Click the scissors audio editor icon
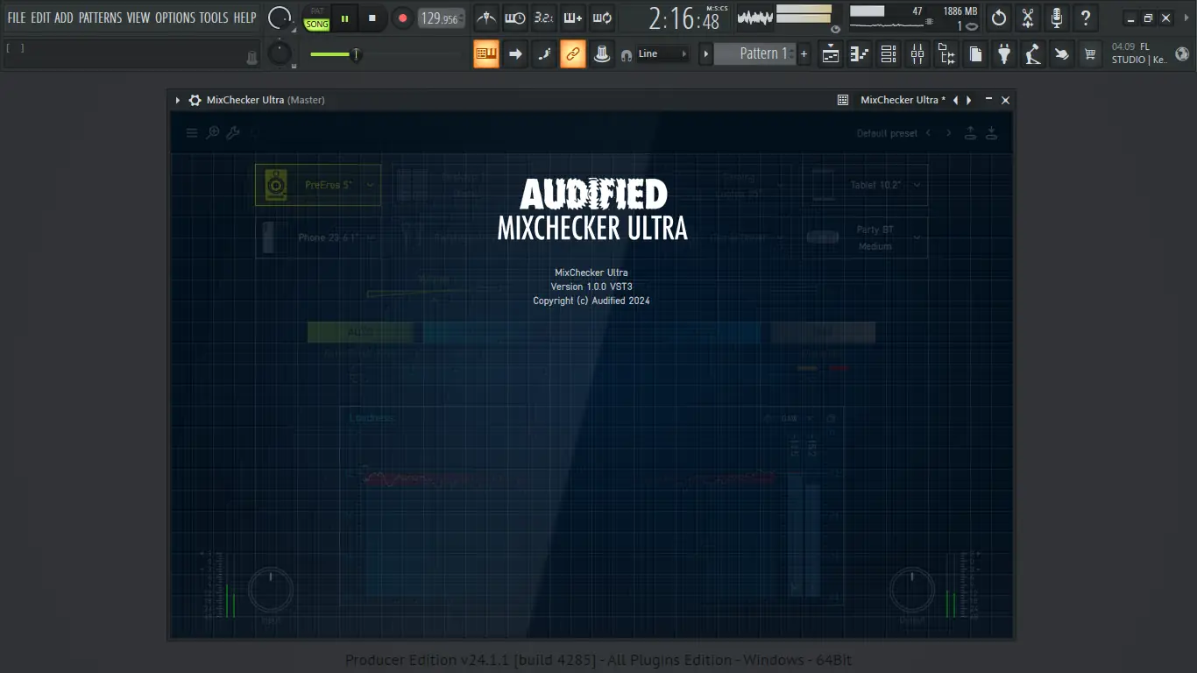1197x673 pixels. [1028, 18]
